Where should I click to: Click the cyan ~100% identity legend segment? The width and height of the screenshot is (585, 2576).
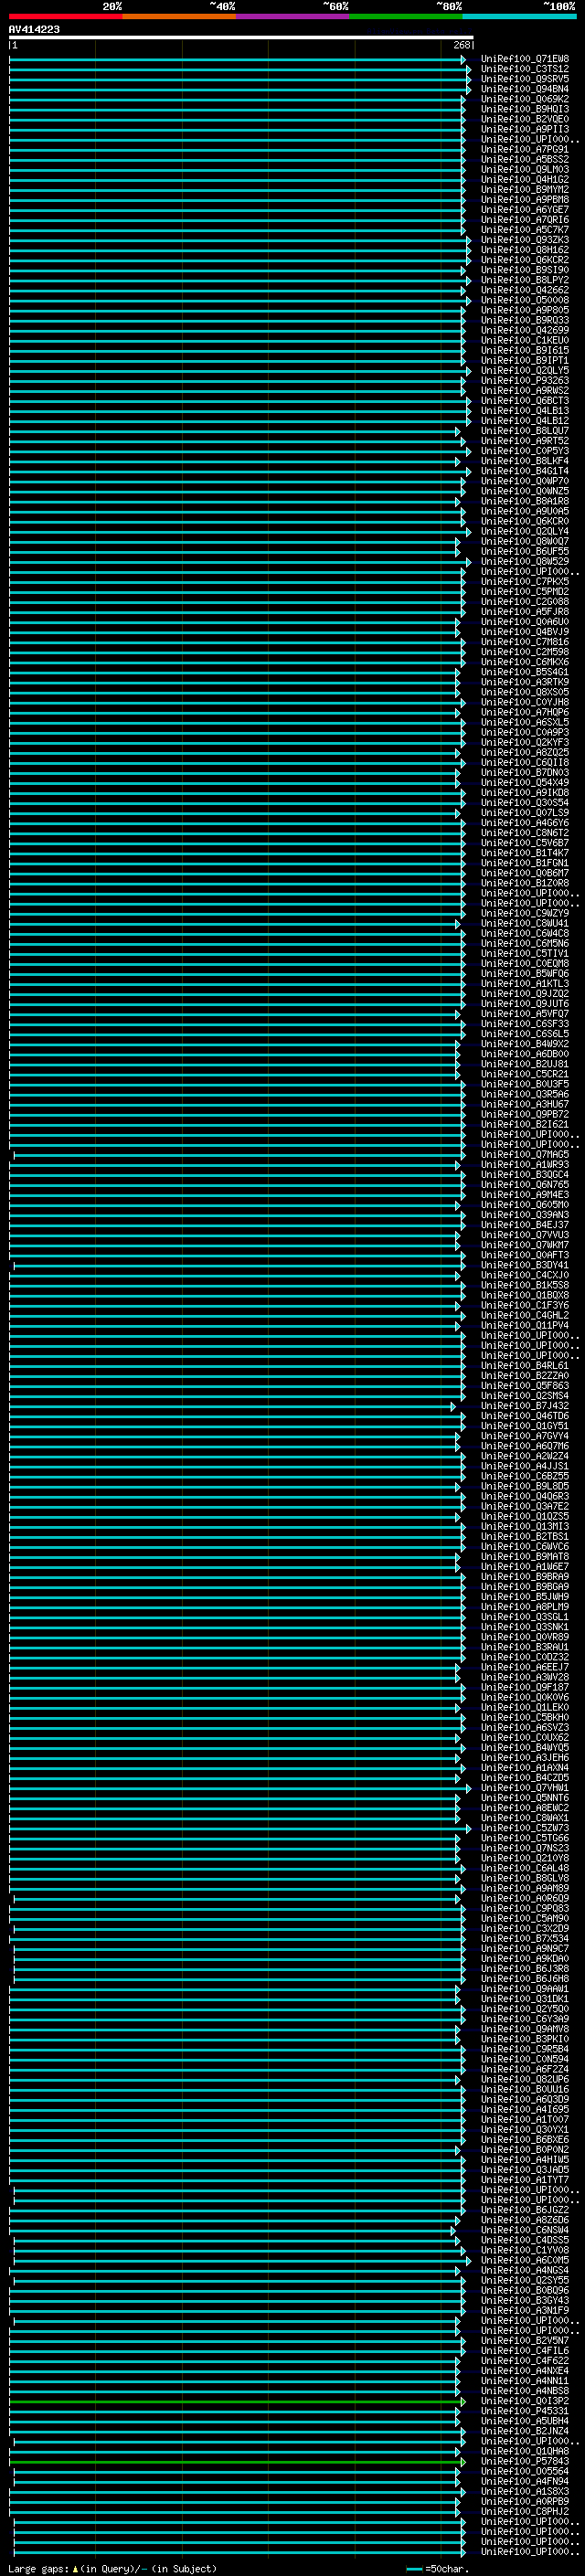519,16
